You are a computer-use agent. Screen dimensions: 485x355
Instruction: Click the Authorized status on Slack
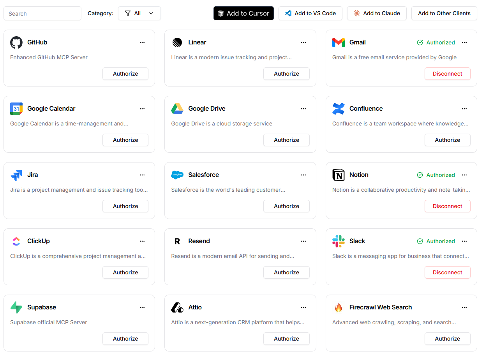[436, 241]
